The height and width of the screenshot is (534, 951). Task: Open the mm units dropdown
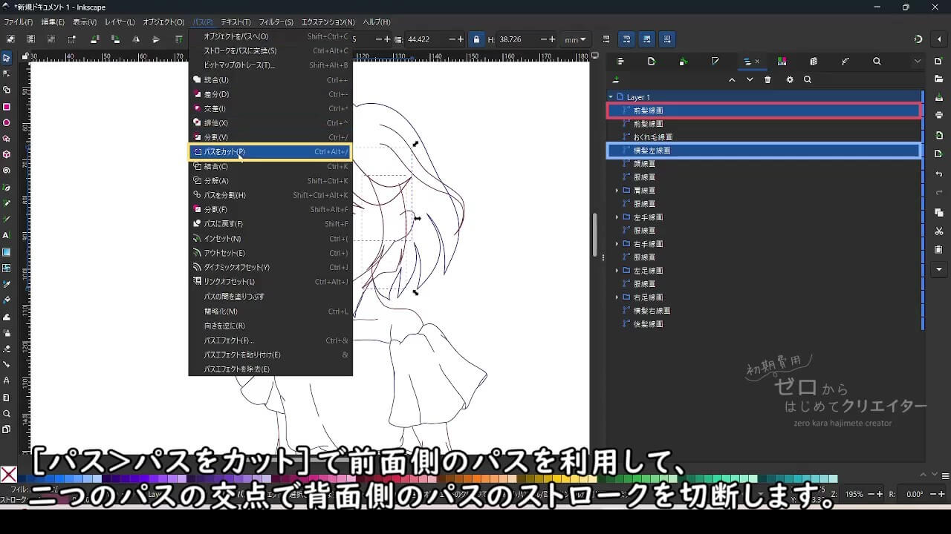tap(574, 39)
